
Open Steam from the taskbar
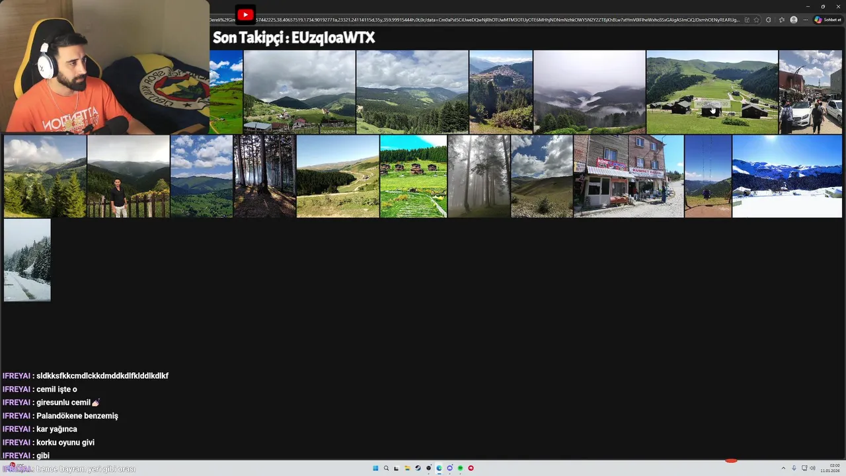coord(418,468)
